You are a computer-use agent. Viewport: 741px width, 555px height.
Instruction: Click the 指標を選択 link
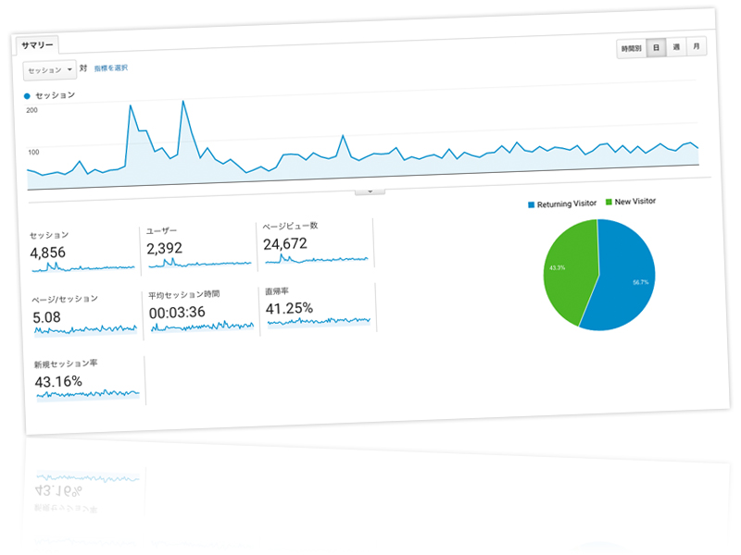point(110,68)
